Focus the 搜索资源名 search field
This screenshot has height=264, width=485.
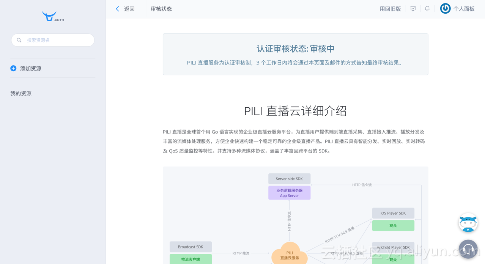click(x=53, y=40)
